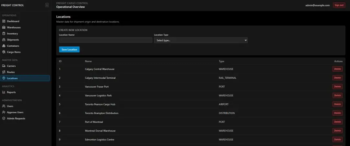Select Cargo Items in sidebar

[x=25, y=52]
